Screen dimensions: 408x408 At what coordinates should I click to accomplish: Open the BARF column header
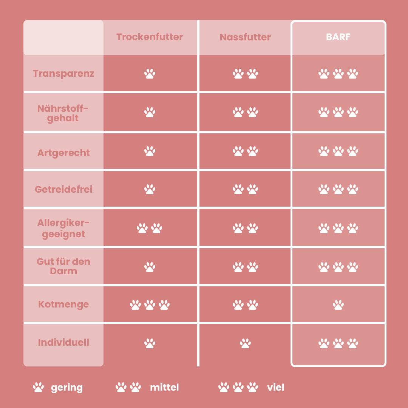coord(338,37)
